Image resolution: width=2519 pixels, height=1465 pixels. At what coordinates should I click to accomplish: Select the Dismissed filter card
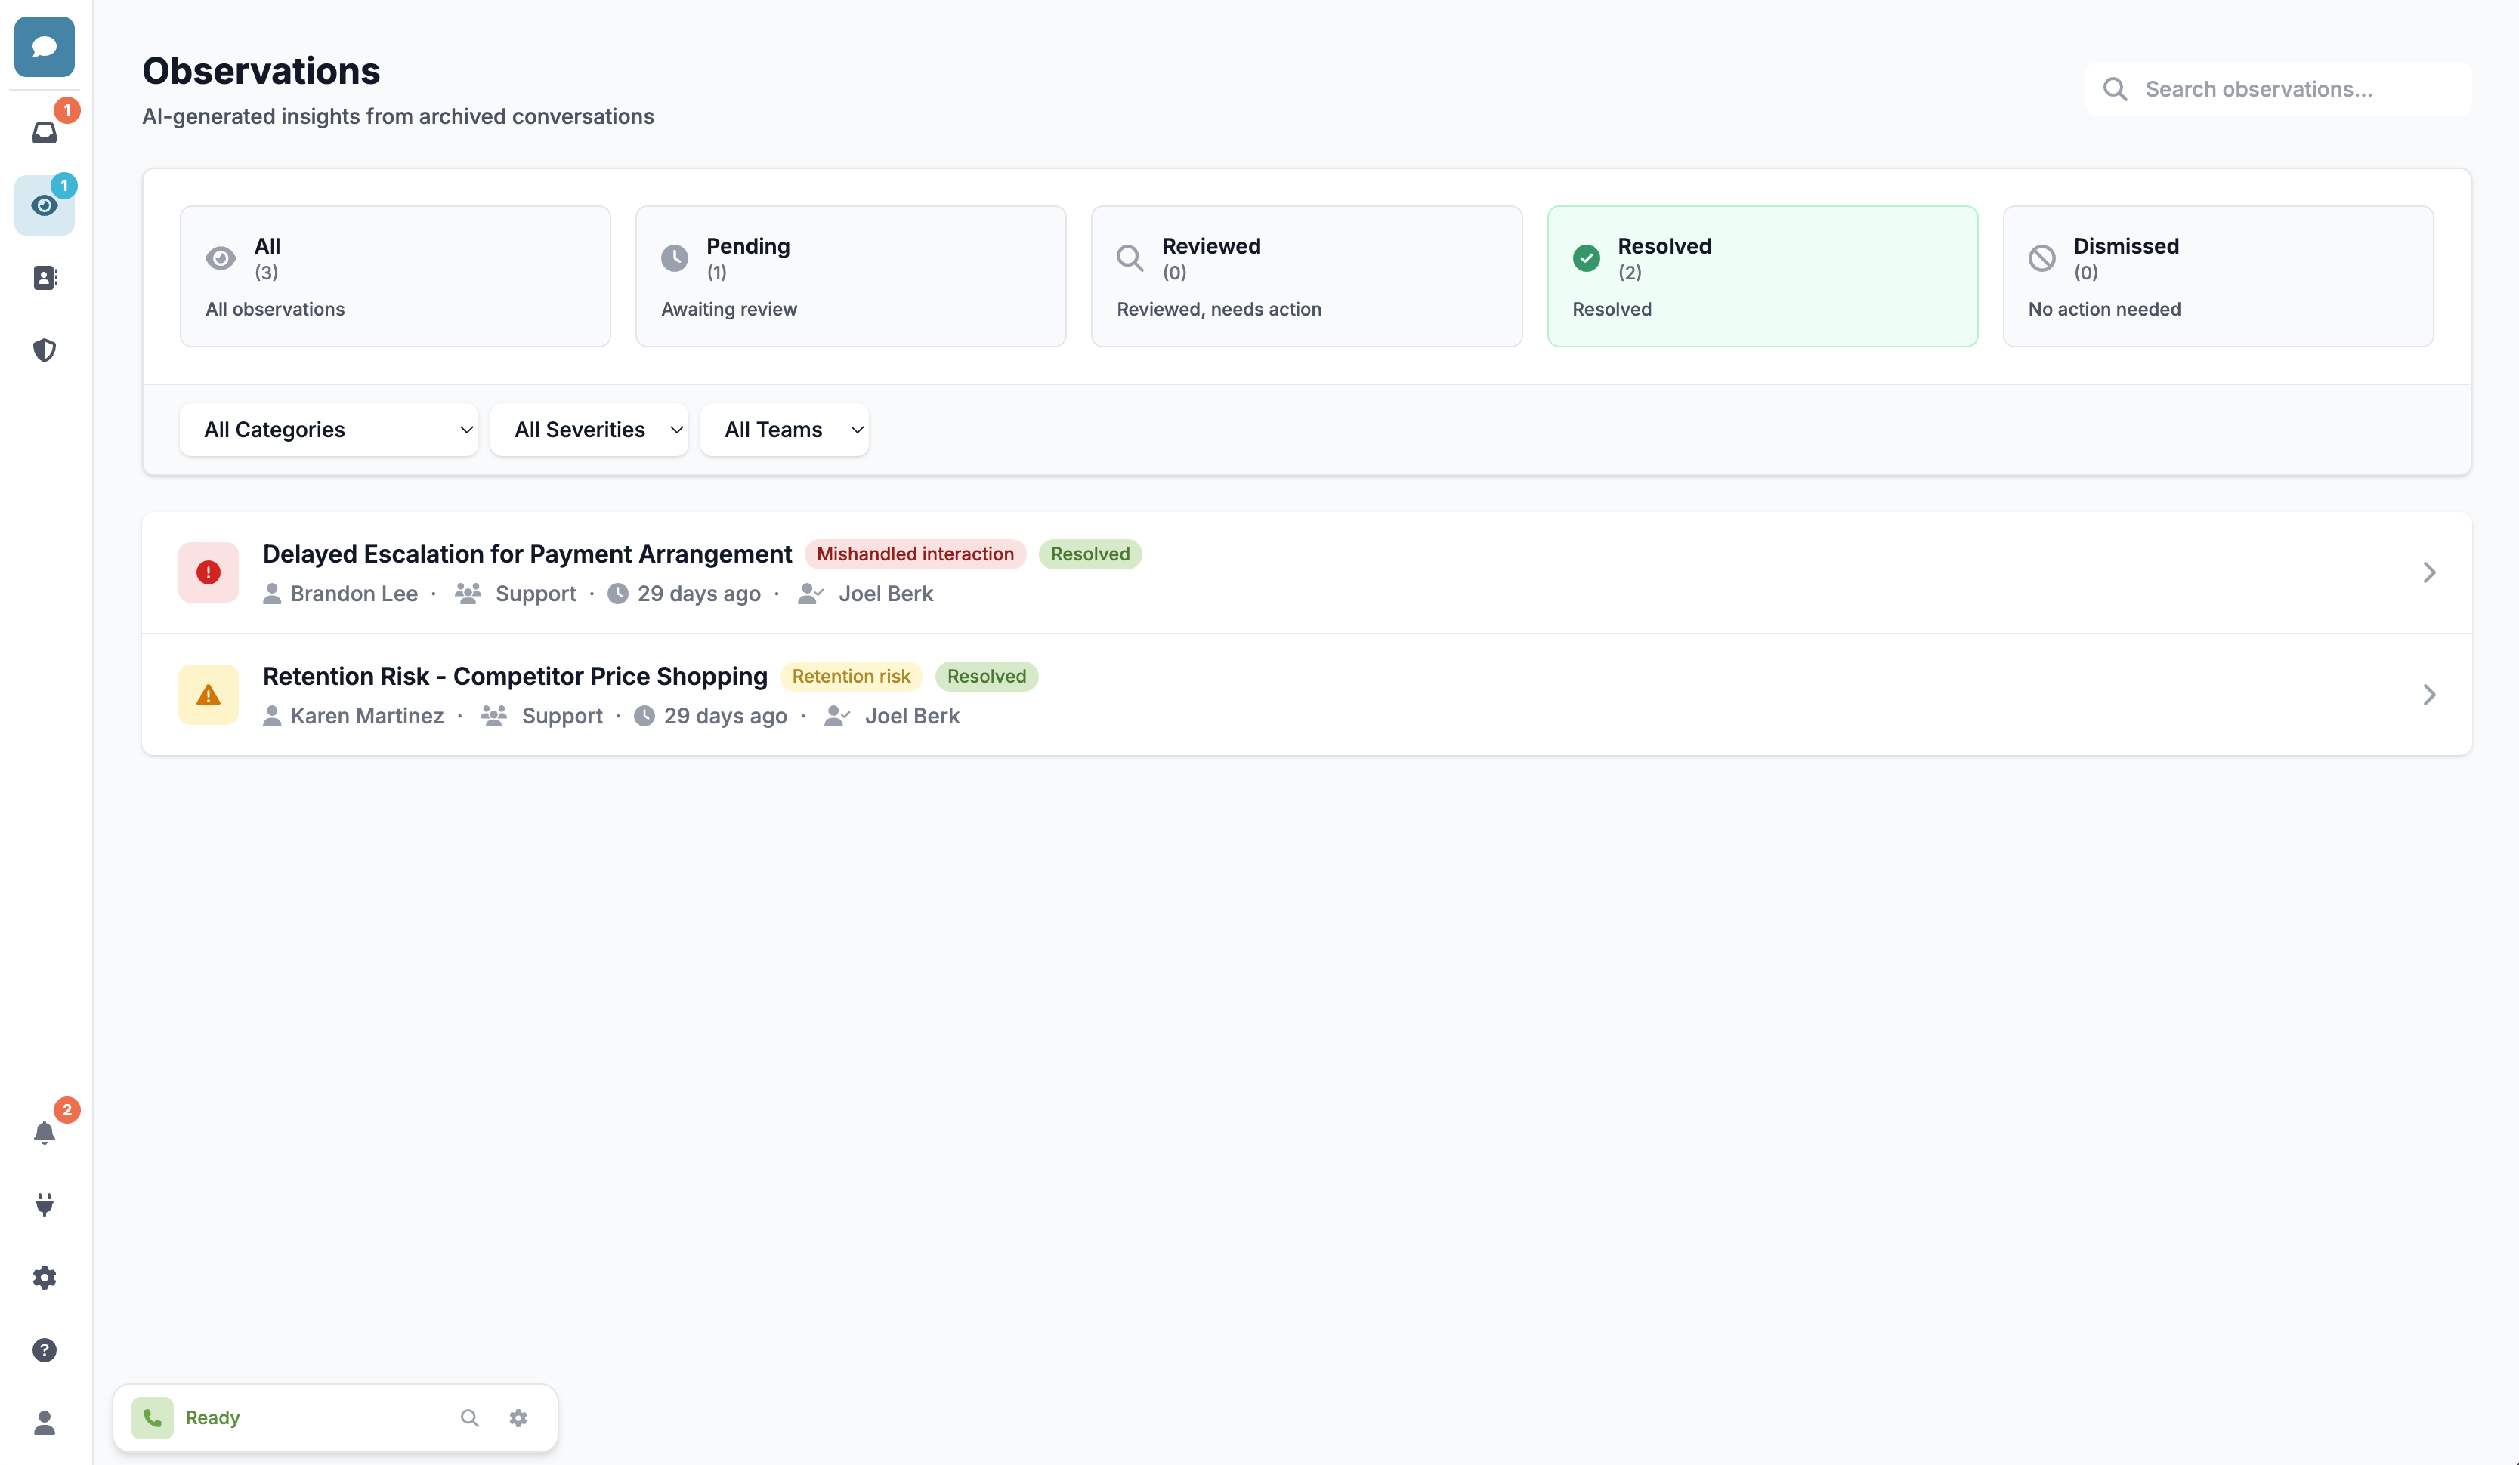coord(2217,276)
